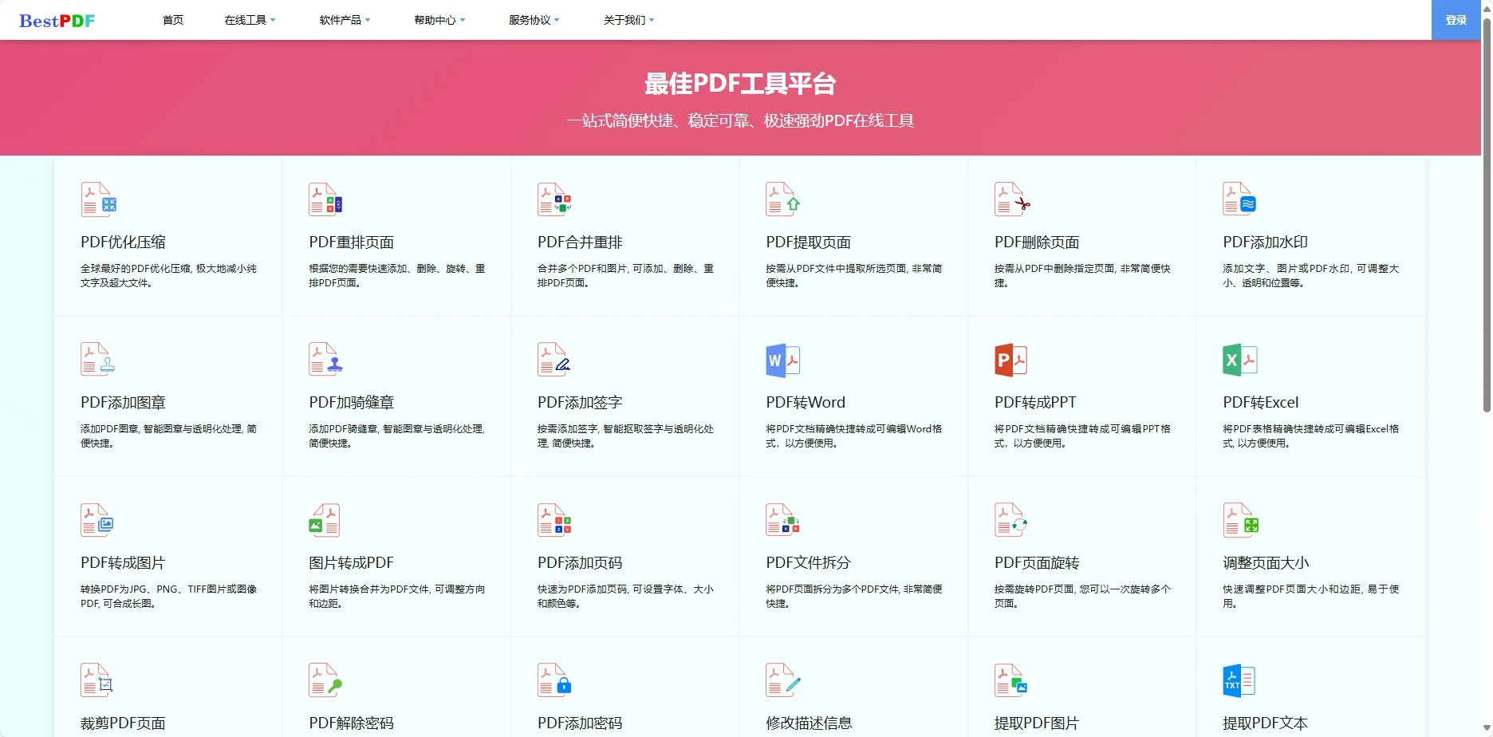Image resolution: width=1493 pixels, height=737 pixels.
Task: Open the 修改描述信息 title
Action: click(809, 723)
